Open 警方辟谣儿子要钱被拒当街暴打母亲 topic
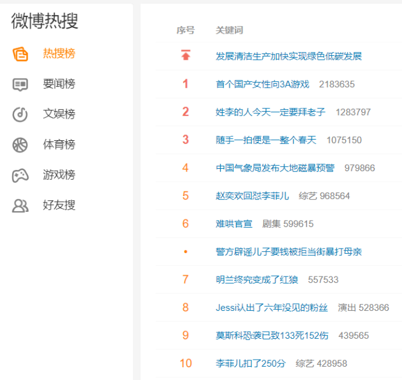This screenshot has width=402, height=380. coord(288,252)
